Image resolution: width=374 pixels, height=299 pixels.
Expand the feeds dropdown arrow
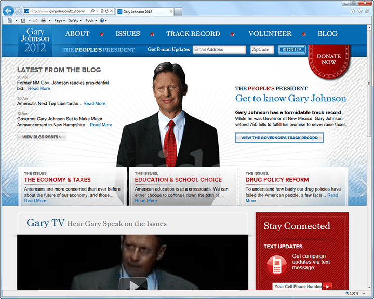(x=30, y=21)
